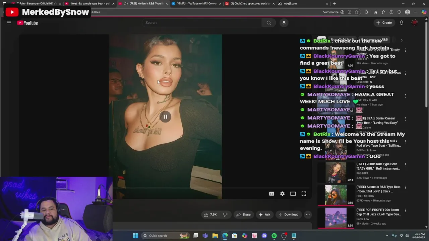Image resolution: width=429 pixels, height=241 pixels.
Task: Click the Ask button
Action: tap(264, 215)
